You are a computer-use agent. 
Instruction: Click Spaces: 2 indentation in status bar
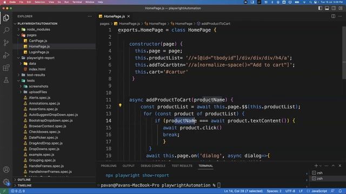(274, 191)
